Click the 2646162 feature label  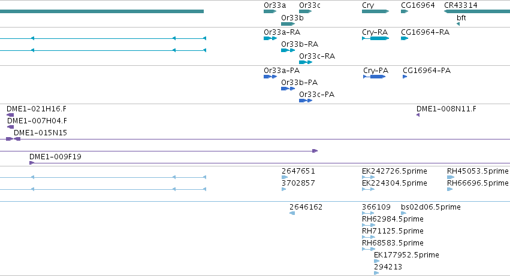point(306,207)
